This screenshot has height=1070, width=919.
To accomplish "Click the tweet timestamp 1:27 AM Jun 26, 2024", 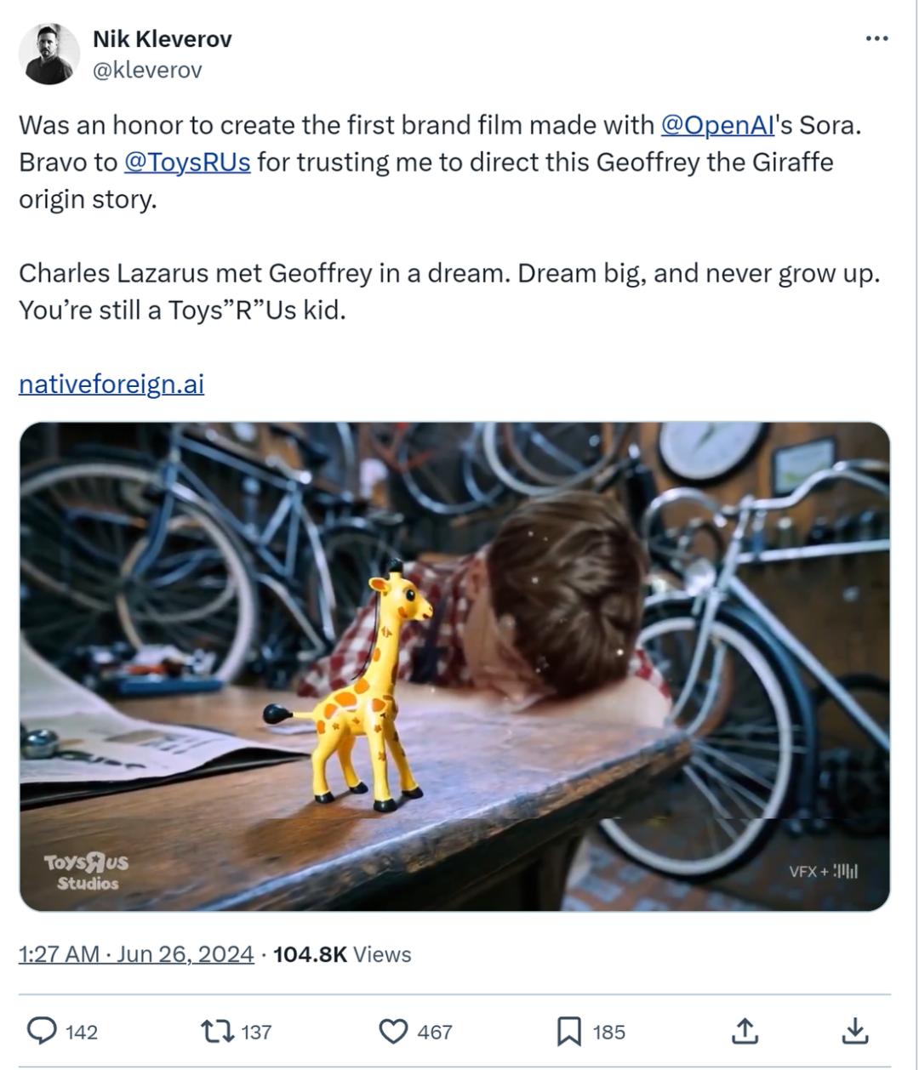I will click(x=136, y=954).
